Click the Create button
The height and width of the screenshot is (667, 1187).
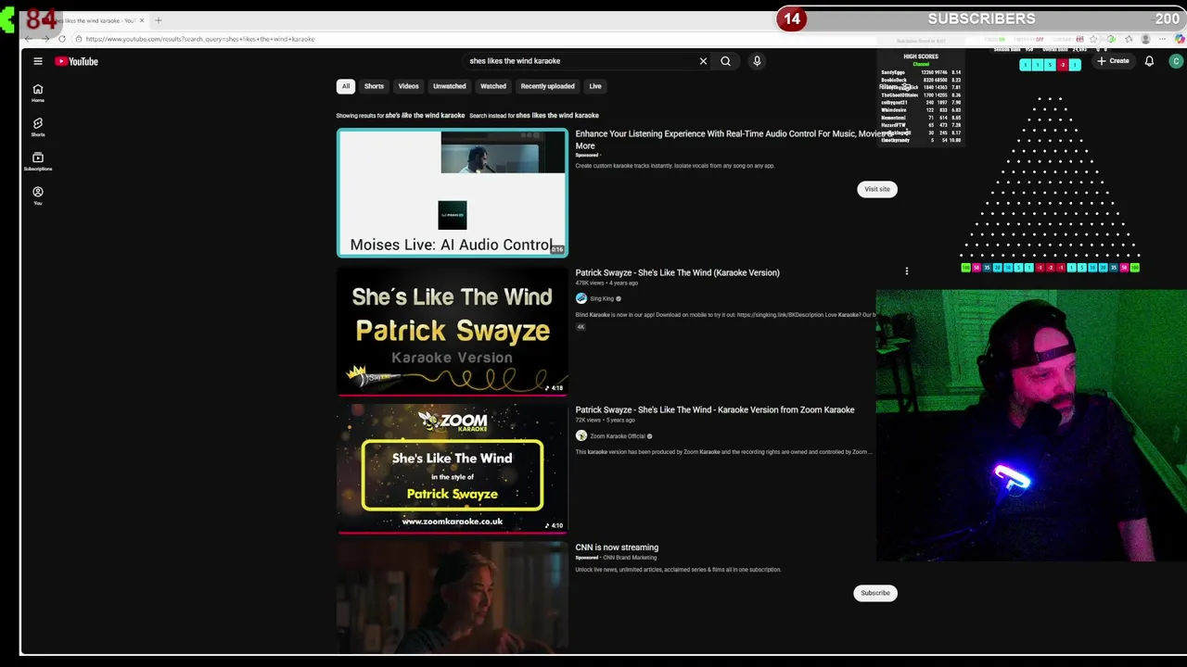[1113, 61]
